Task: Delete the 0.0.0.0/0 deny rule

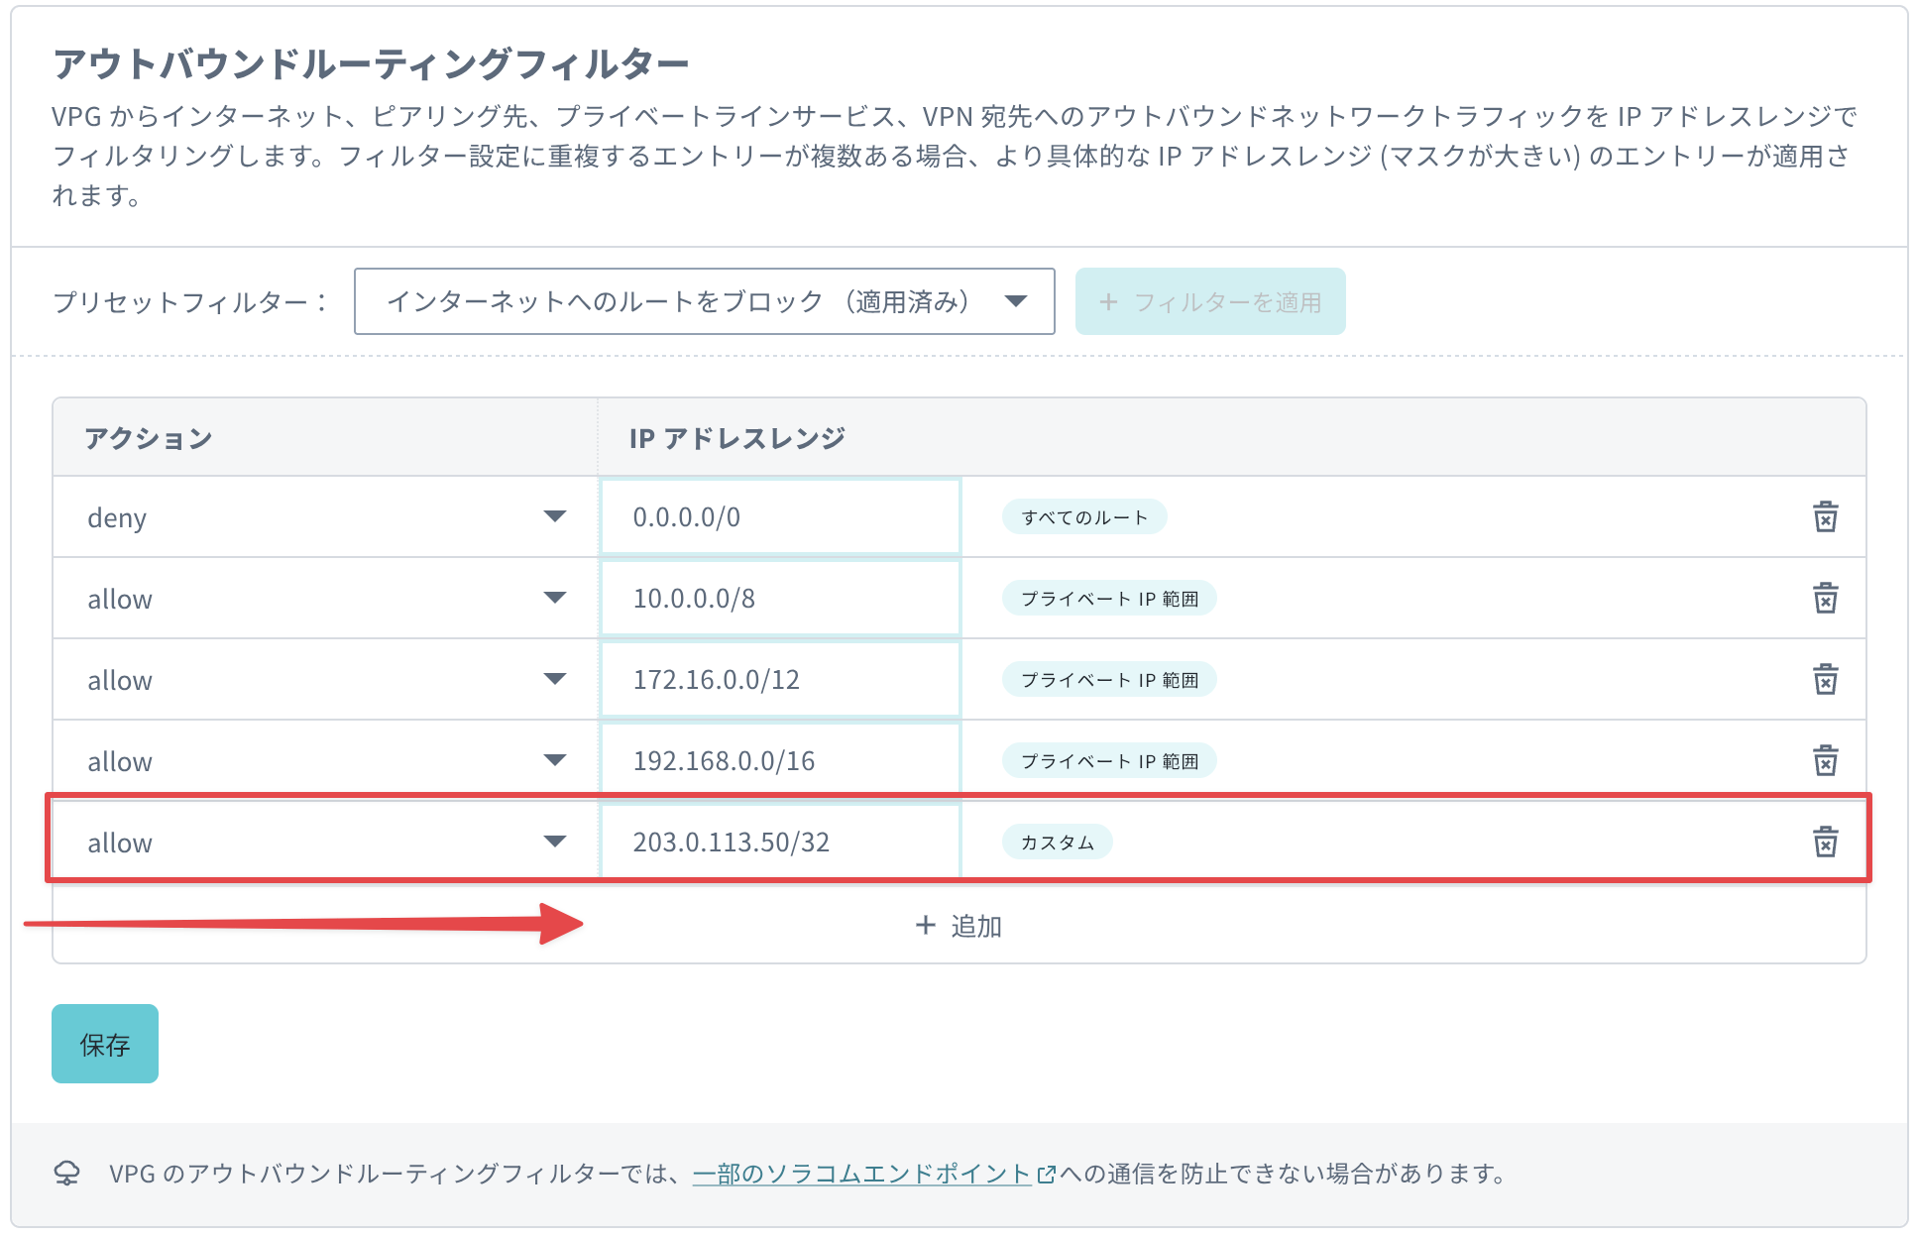Action: coord(1825,516)
